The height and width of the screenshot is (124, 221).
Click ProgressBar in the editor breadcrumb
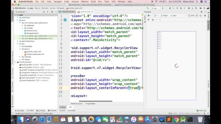[90, 104]
